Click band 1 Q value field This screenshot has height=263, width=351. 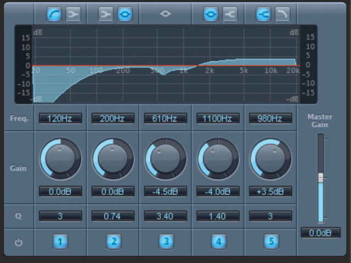pyautogui.click(x=60, y=216)
